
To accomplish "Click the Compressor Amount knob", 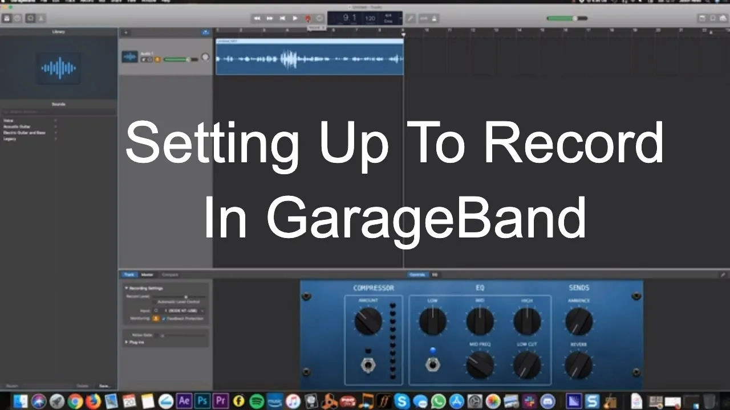I will (x=368, y=321).
